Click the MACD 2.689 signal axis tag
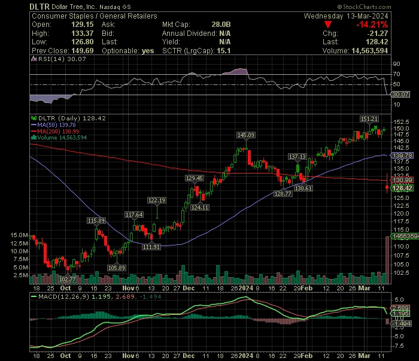Image resolution: width=419 pixels, height=361 pixels. (x=400, y=308)
